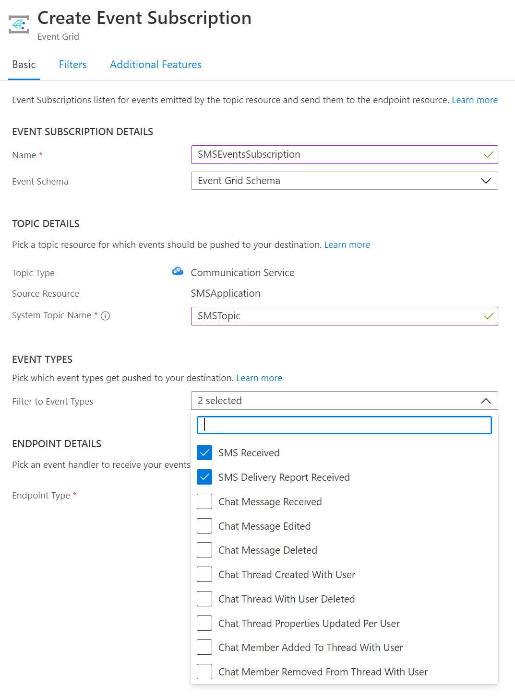Open the Event Schema dropdown

344,181
